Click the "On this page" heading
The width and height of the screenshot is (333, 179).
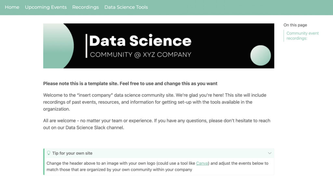[x=295, y=25]
